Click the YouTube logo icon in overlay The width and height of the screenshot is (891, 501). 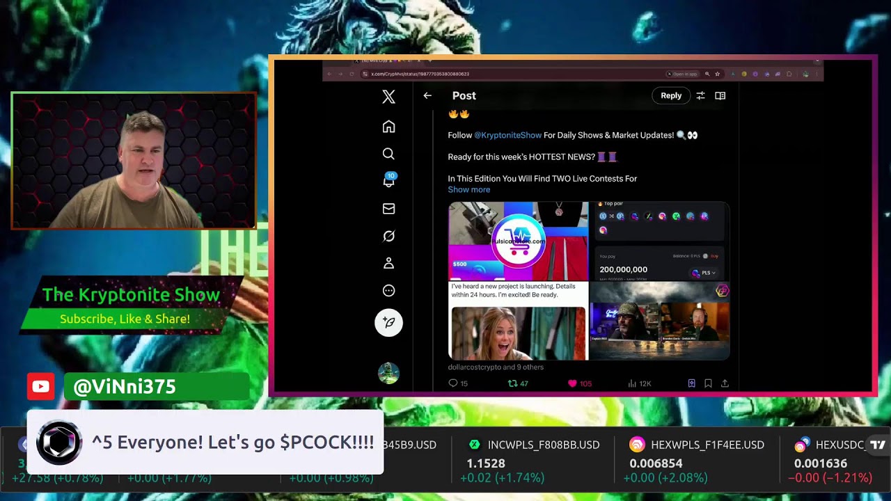coord(40,387)
